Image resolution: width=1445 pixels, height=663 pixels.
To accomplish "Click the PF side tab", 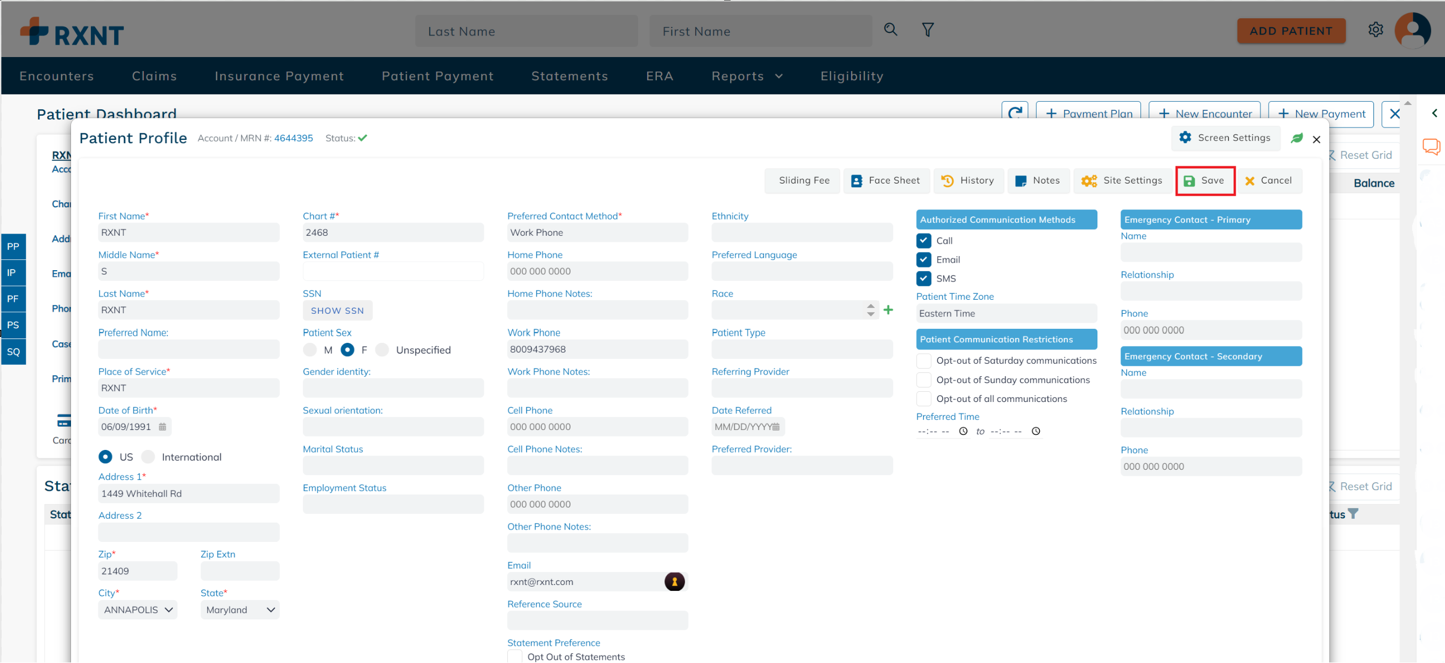I will pyautogui.click(x=13, y=299).
